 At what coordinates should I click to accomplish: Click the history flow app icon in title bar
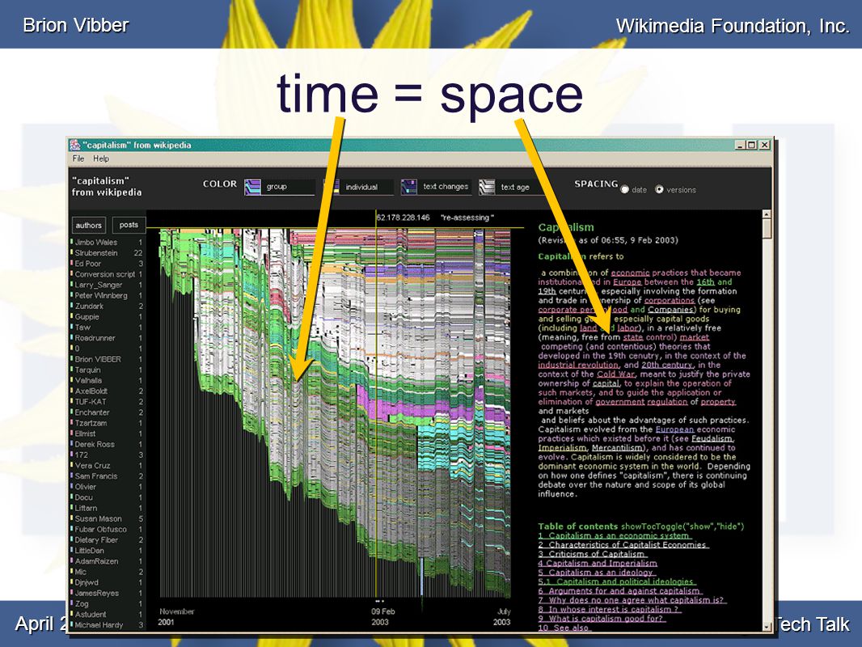(x=74, y=145)
